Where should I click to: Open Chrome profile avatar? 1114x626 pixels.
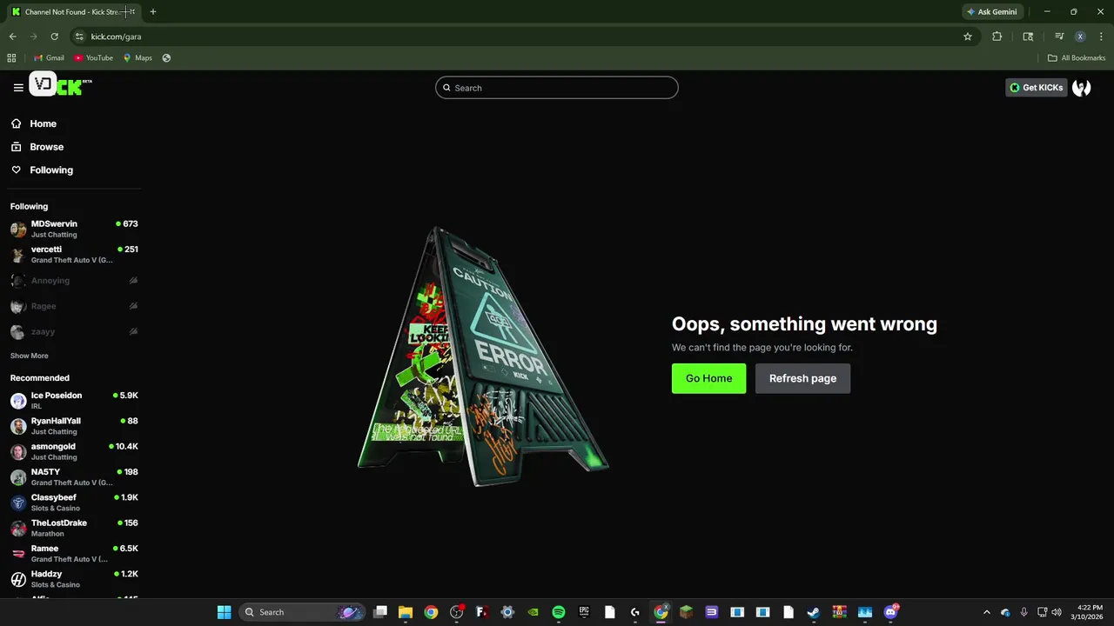point(1080,37)
